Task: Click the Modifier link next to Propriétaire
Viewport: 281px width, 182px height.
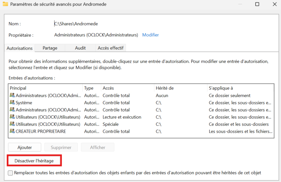Action: (150, 35)
